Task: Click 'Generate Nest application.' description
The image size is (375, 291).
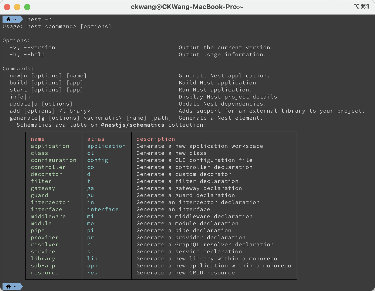Action: pyautogui.click(x=224, y=76)
